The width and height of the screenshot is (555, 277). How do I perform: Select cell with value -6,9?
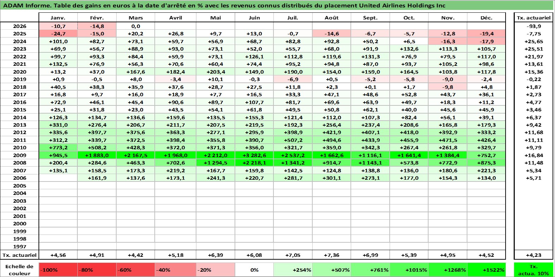click(293, 79)
